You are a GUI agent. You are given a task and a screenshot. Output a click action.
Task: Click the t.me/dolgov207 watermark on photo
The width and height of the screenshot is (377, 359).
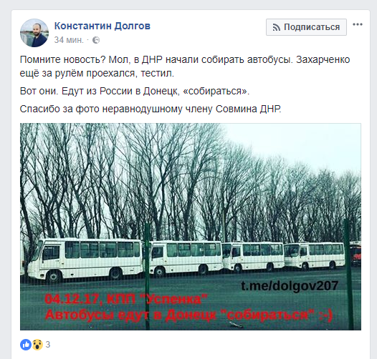pyautogui.click(x=290, y=286)
